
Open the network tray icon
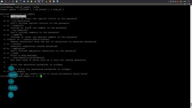pyautogui.click(x=173, y=1)
